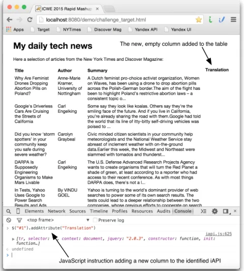Click the Author column header
This screenshot has width=244, height=271.
point(65,70)
